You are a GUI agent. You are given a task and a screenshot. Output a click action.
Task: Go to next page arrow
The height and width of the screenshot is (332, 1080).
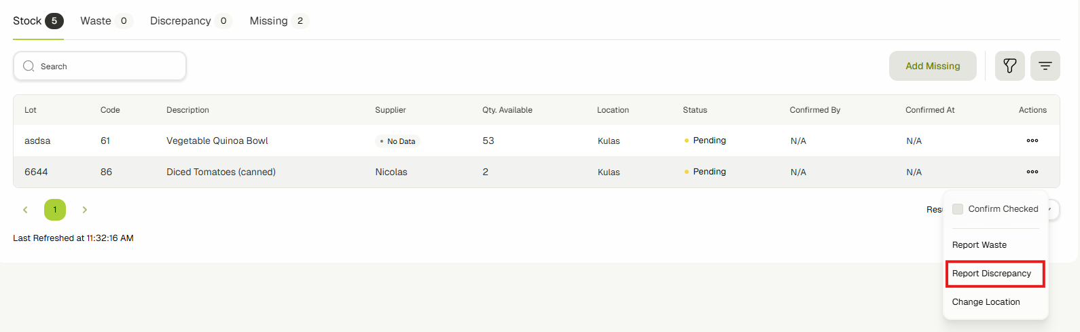84,210
